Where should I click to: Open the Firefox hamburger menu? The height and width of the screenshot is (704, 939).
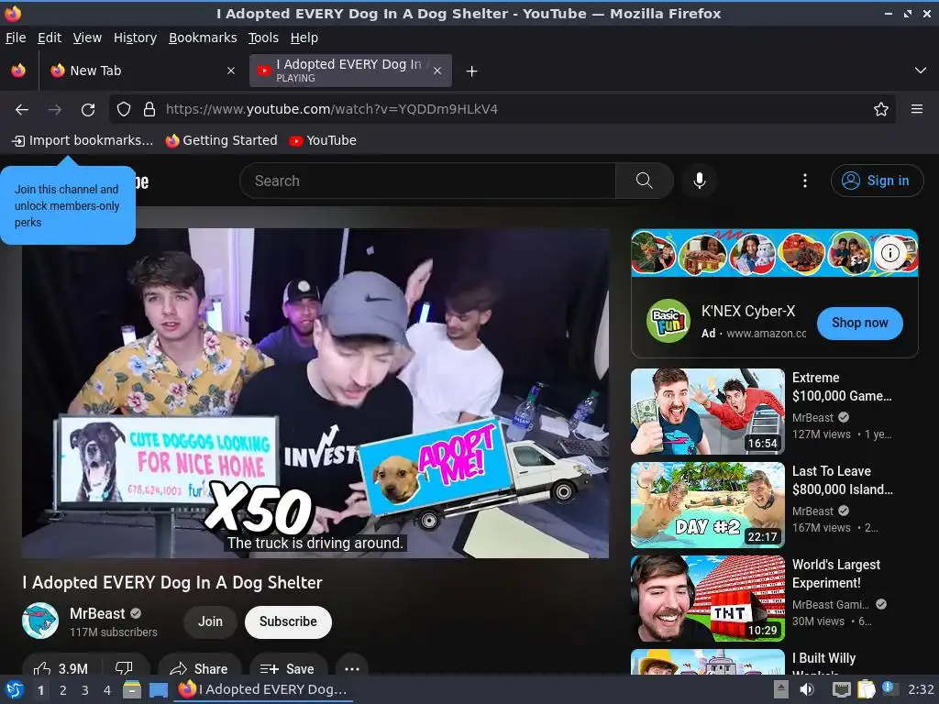coord(917,109)
